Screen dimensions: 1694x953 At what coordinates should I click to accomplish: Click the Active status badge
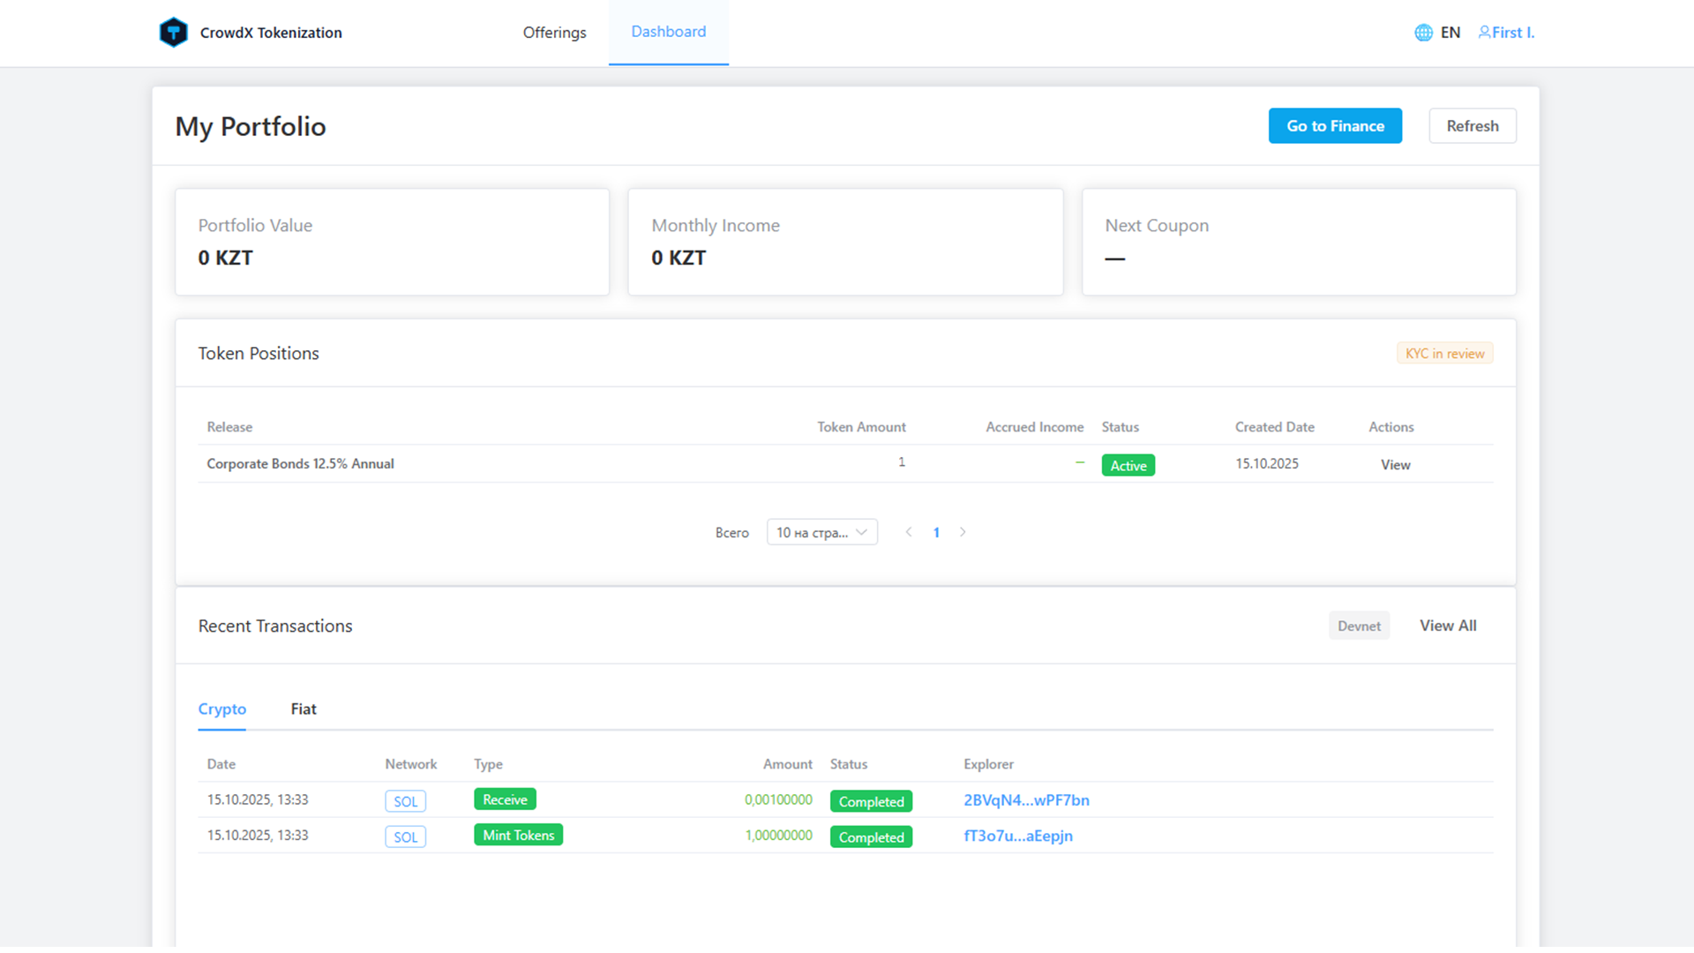1128,464
